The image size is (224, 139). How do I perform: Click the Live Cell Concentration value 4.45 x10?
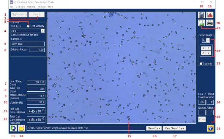36,111
